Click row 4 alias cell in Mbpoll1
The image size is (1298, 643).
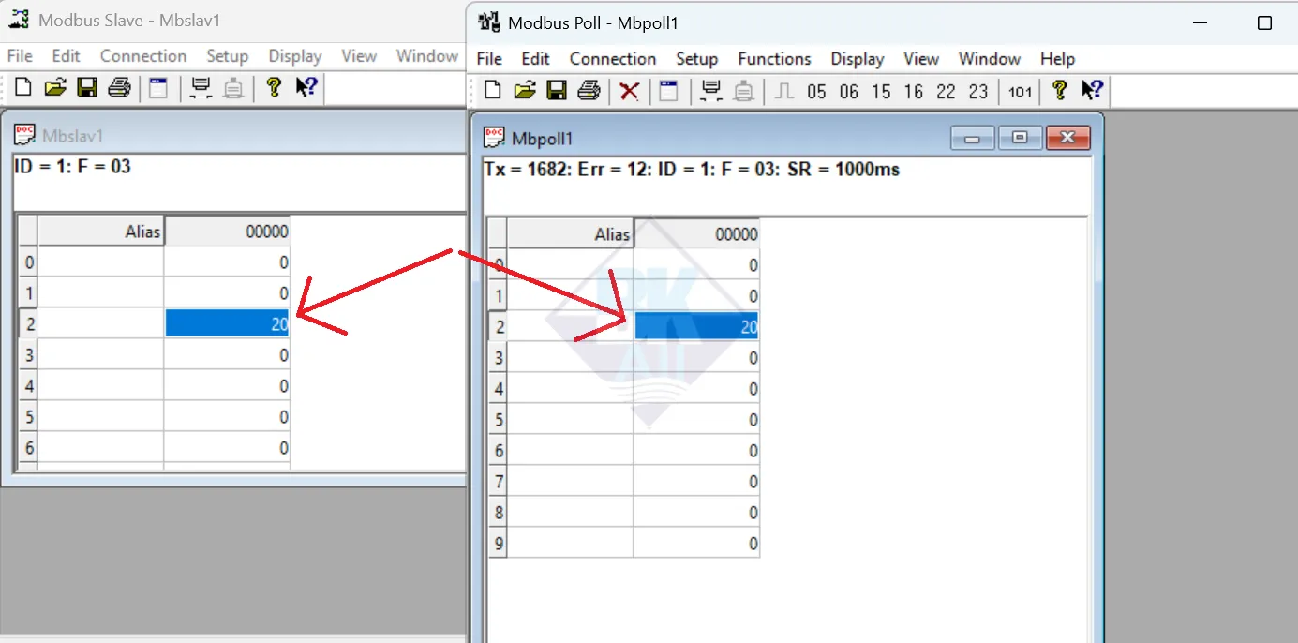[x=571, y=389]
